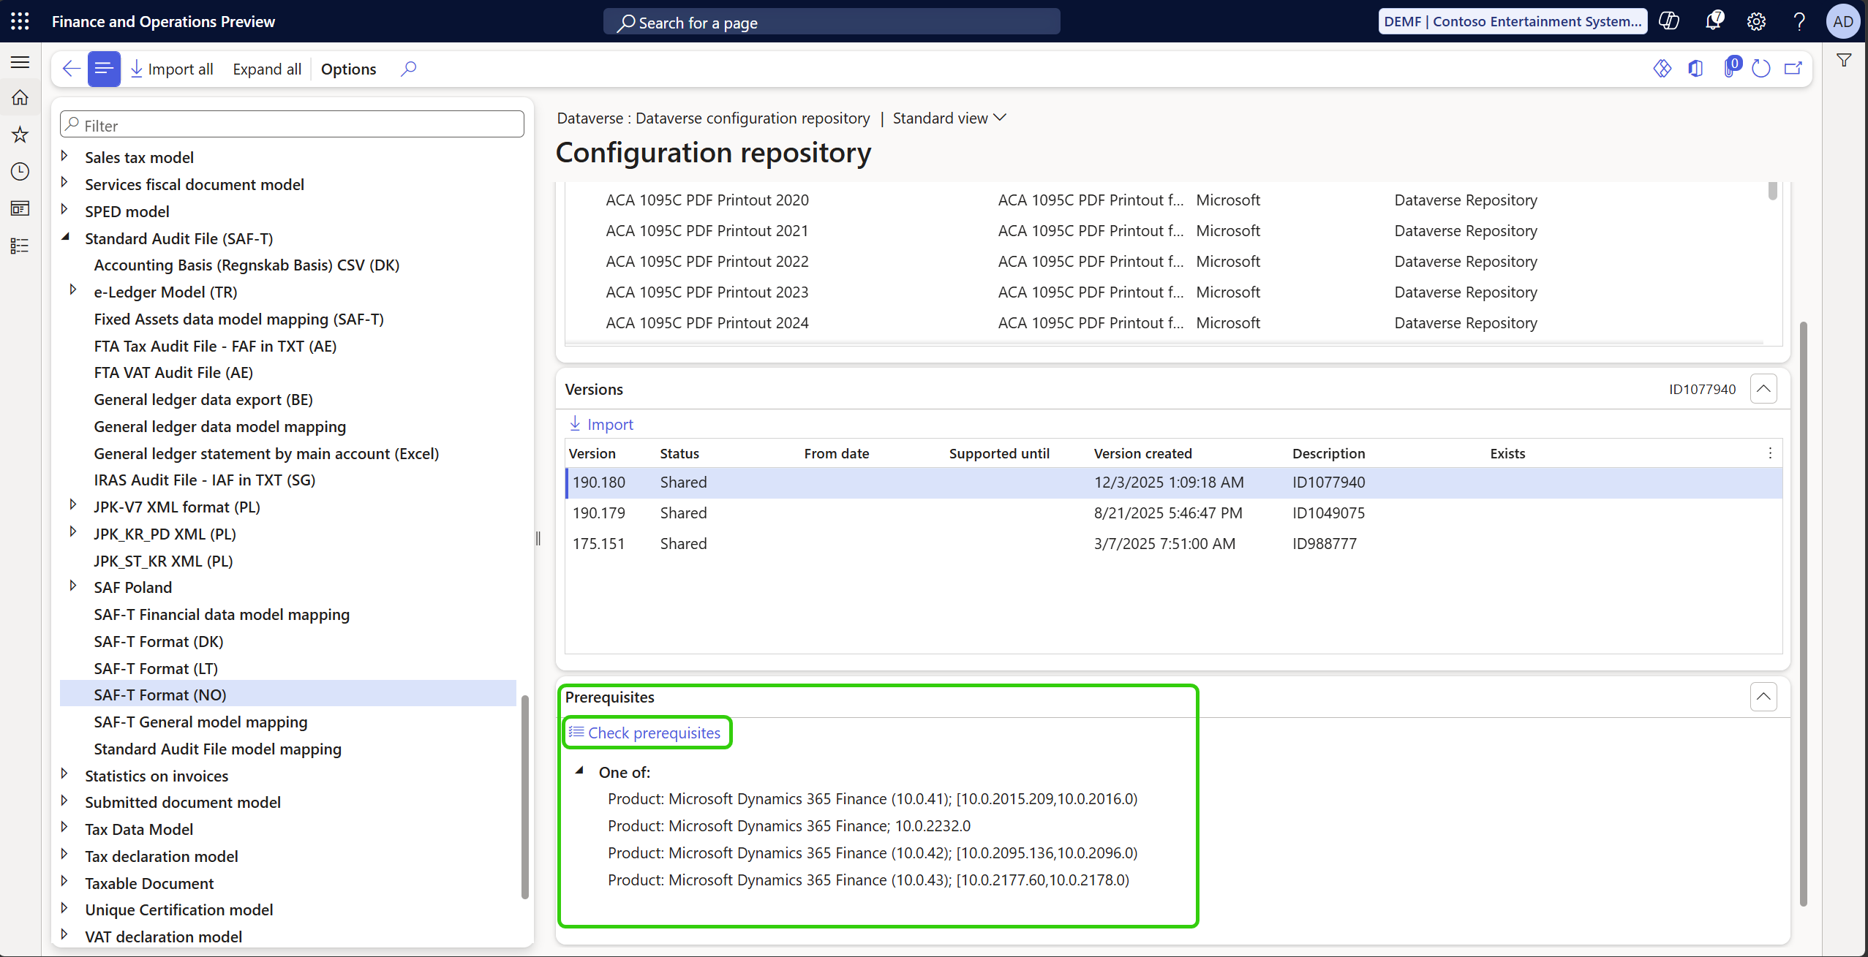Viewport: 1868px width, 957px height.
Task: Open the Copilot icon in header
Action: pyautogui.click(x=1668, y=21)
